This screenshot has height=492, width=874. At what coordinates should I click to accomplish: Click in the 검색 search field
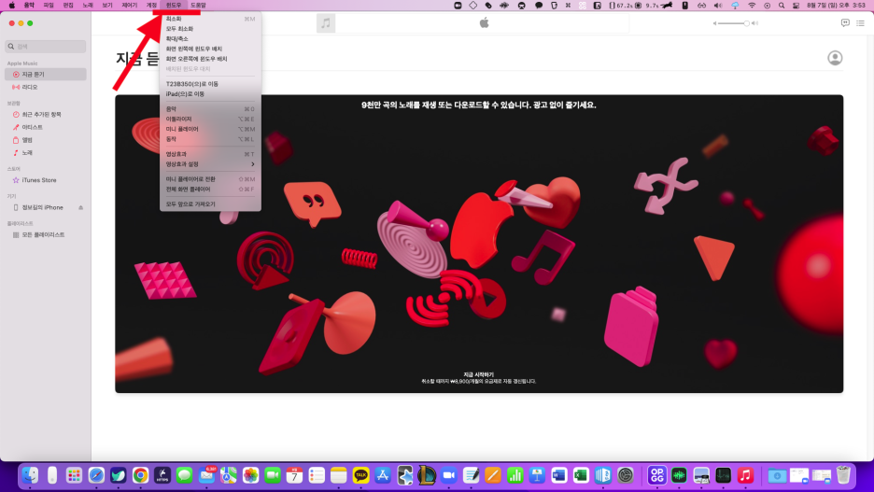[45, 47]
